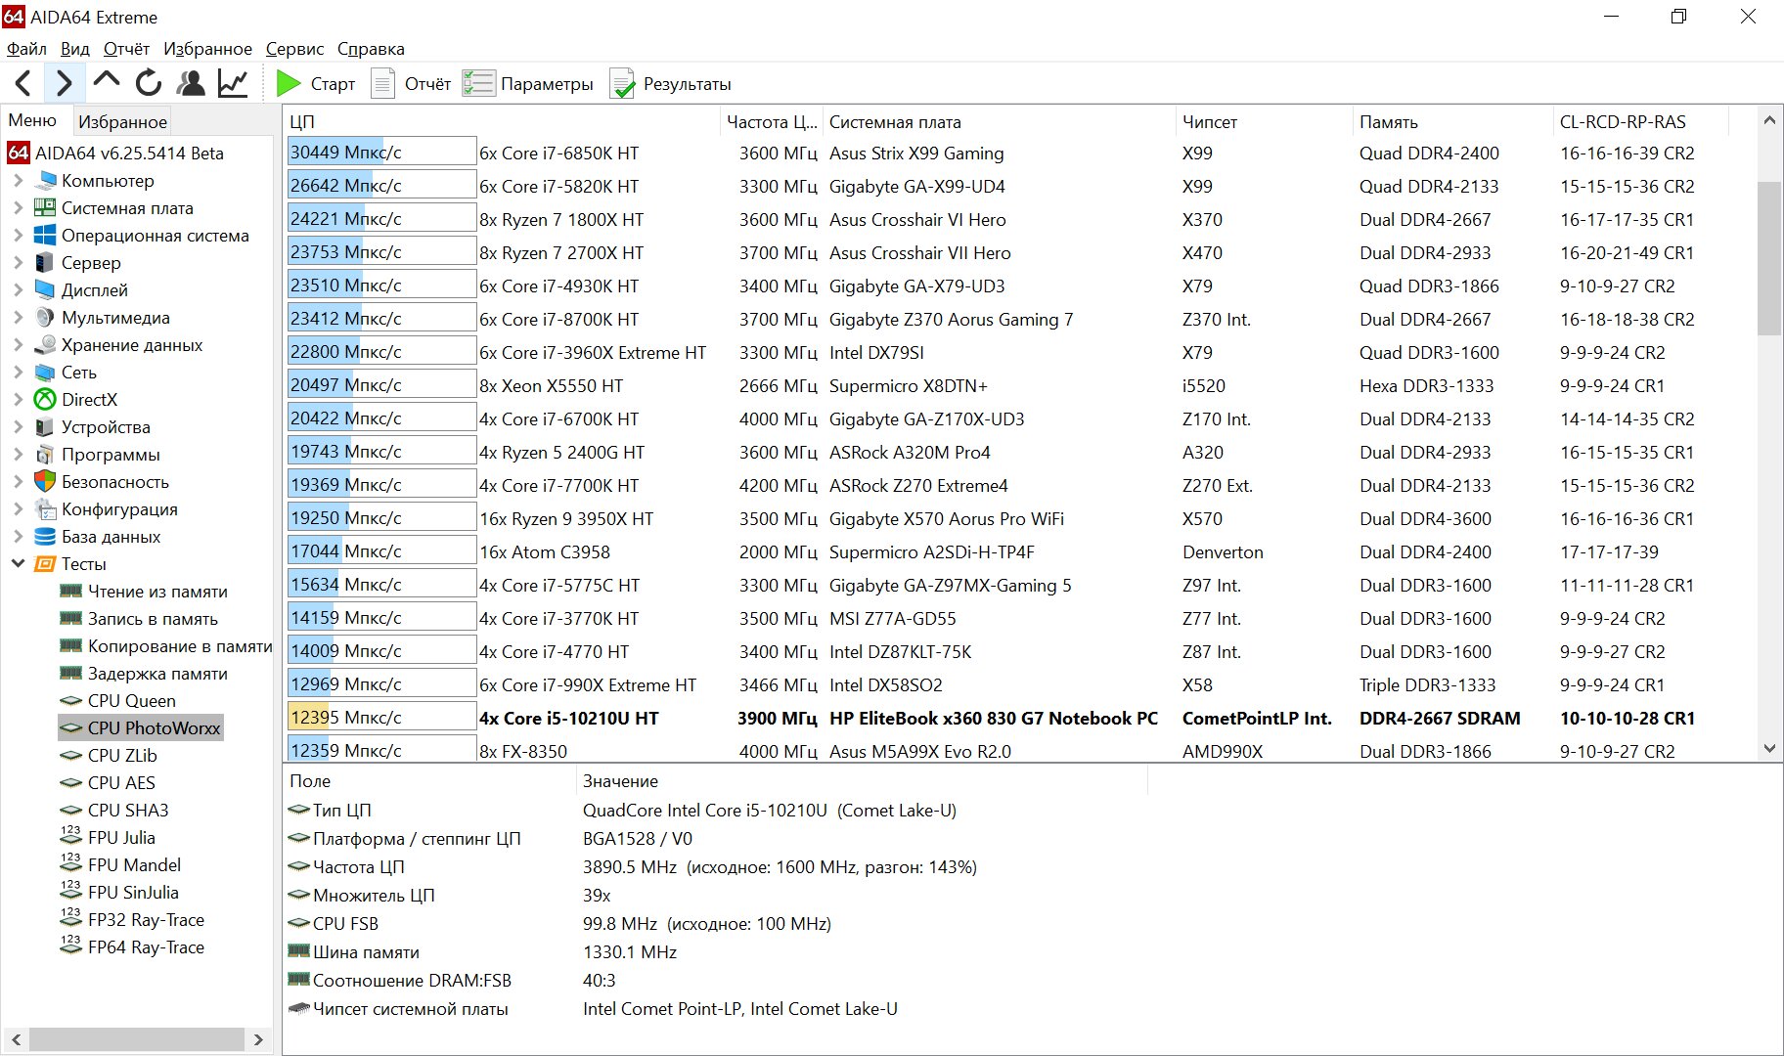The width and height of the screenshot is (1784, 1056).
Task: Click the sidebar scroll-right arrow
Action: (x=258, y=1039)
